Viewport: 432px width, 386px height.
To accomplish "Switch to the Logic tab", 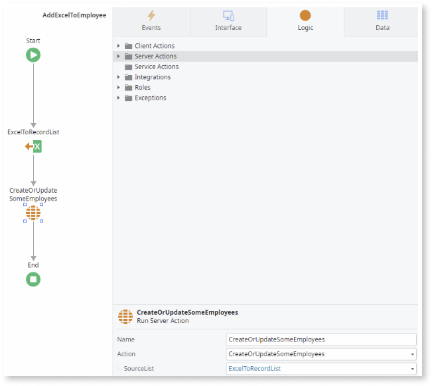I will [x=305, y=21].
